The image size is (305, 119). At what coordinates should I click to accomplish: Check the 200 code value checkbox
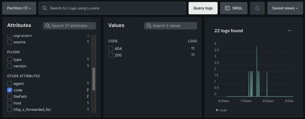(111, 55)
